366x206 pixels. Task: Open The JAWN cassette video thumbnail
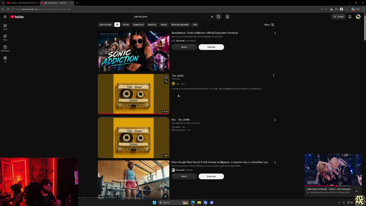(x=134, y=94)
